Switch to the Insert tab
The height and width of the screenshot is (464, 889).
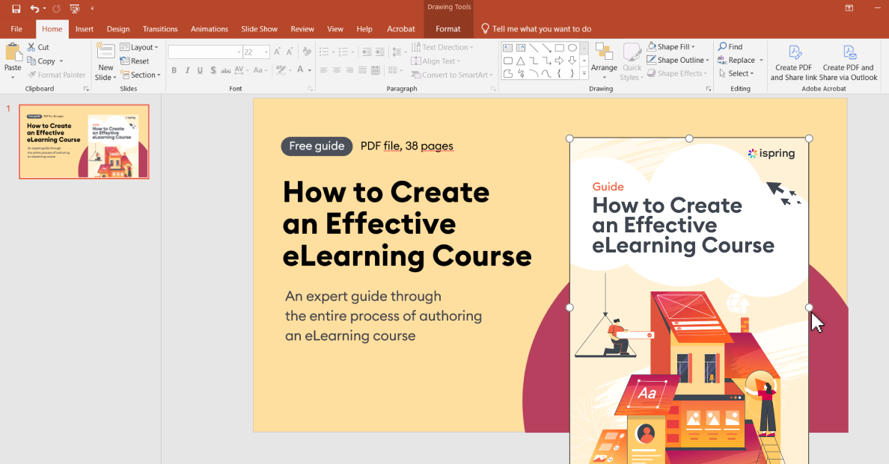[x=85, y=29]
